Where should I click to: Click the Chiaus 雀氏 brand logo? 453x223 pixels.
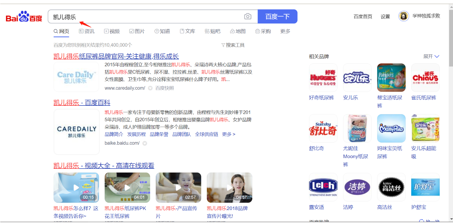(x=425, y=77)
